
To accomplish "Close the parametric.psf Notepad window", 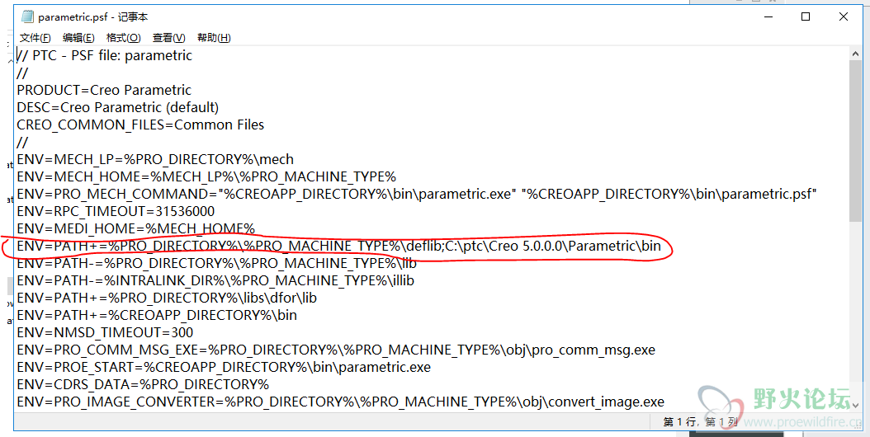I will [x=844, y=17].
